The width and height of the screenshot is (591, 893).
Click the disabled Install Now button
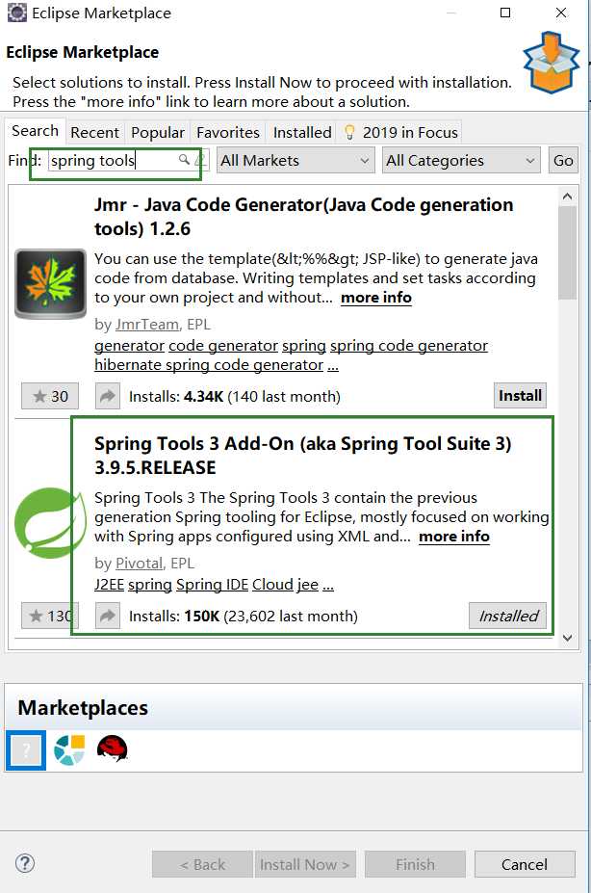coord(305,864)
